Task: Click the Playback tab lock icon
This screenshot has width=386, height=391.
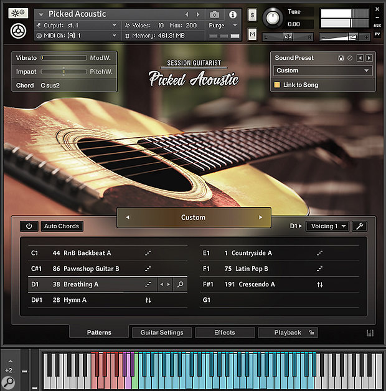Action: (311, 332)
